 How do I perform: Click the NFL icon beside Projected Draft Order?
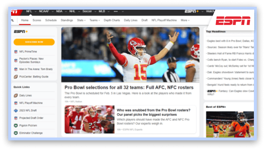click(16, 118)
